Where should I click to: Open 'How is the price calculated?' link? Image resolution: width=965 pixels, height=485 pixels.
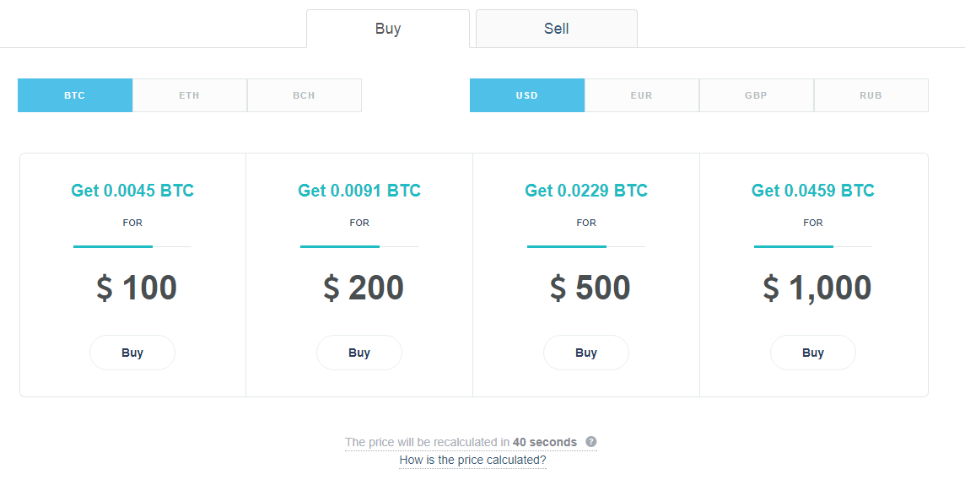472,460
